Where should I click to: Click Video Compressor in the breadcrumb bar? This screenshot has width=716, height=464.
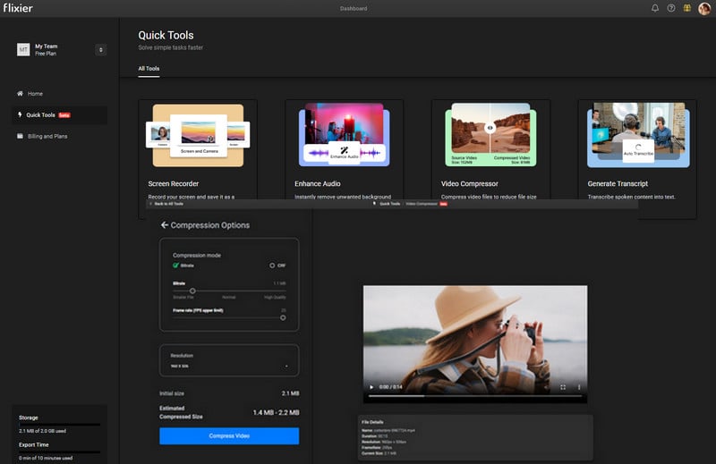tap(421, 204)
